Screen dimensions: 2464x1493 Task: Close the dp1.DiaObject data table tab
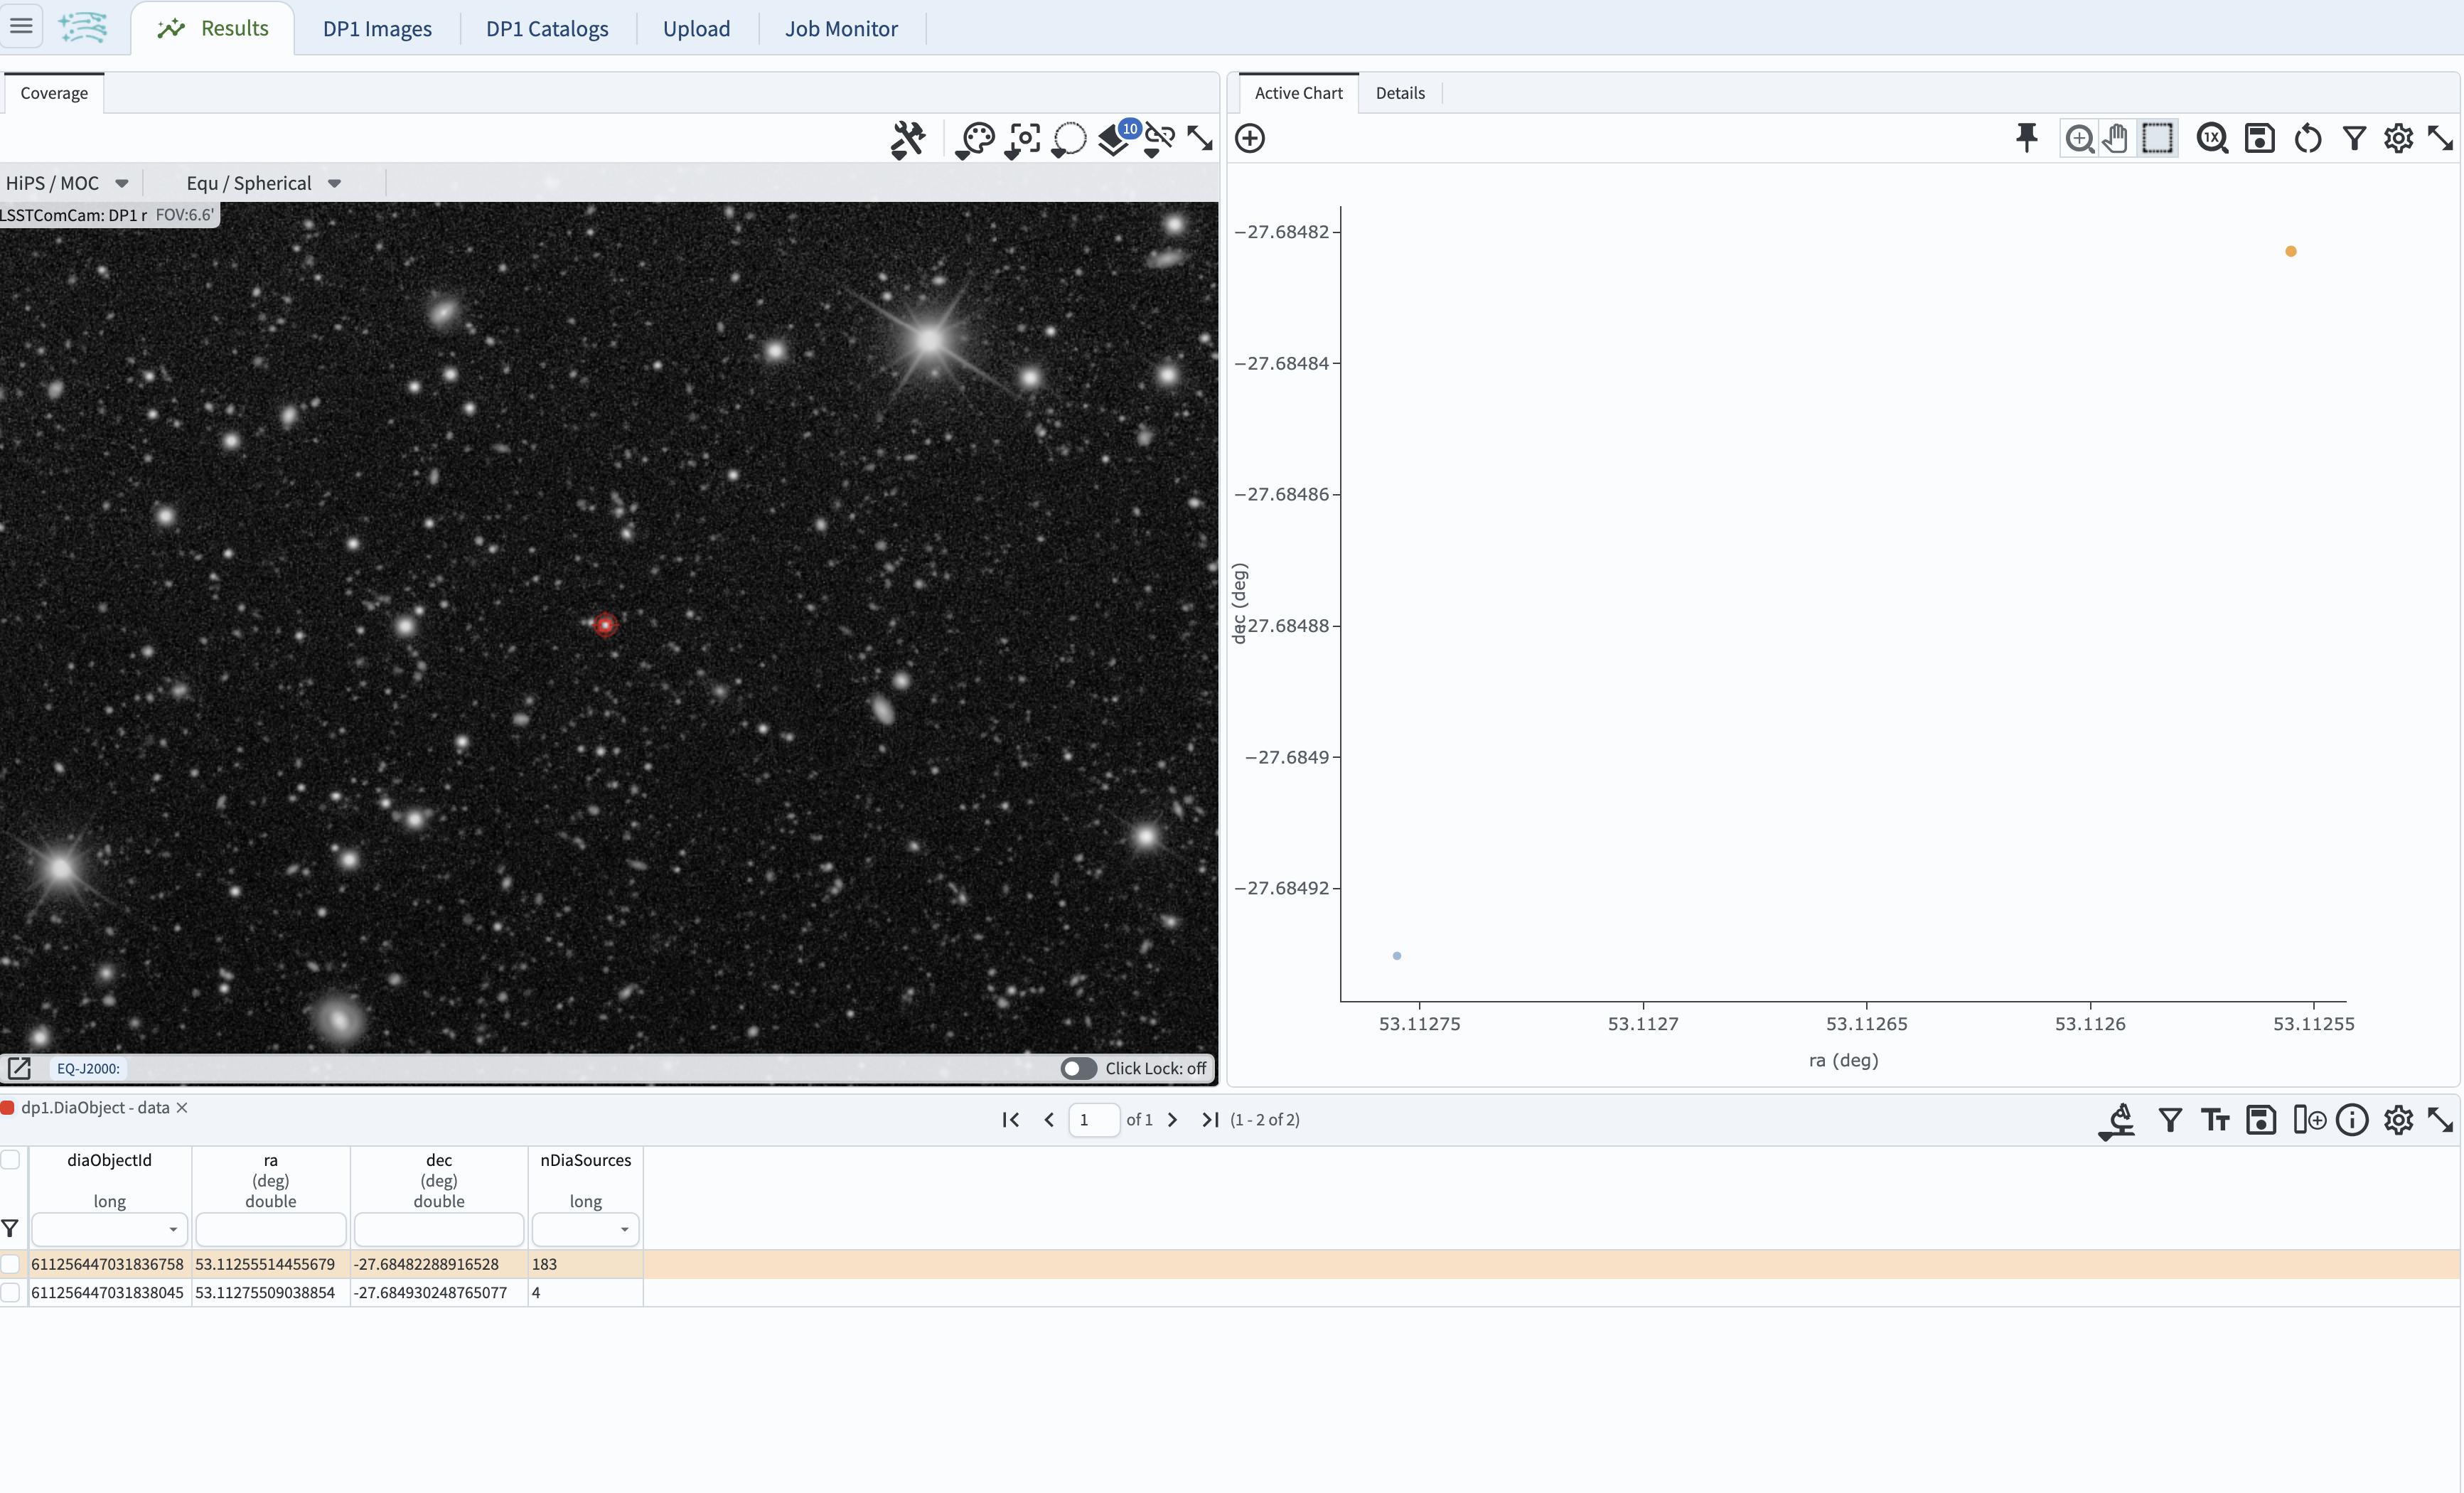click(182, 1107)
